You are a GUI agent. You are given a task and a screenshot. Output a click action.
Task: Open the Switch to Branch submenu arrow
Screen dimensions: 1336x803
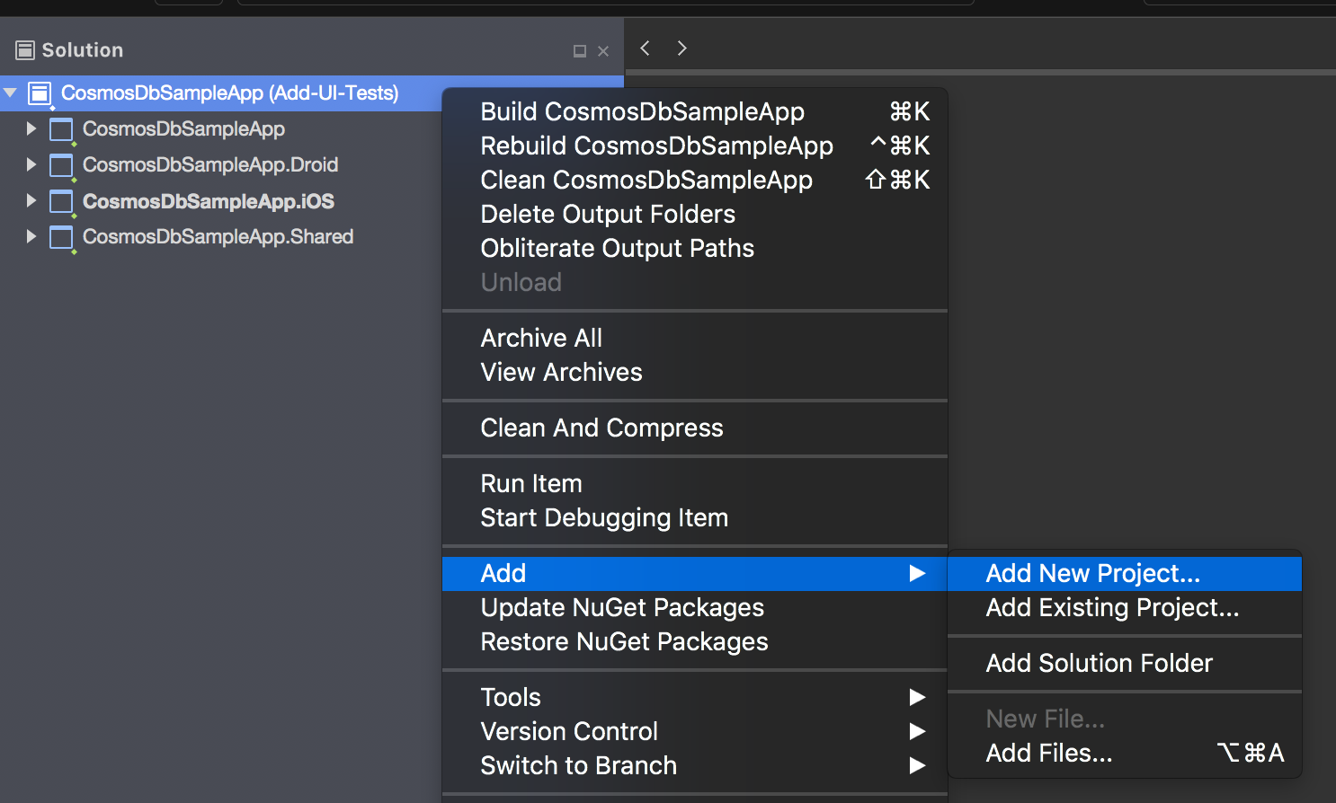click(917, 765)
